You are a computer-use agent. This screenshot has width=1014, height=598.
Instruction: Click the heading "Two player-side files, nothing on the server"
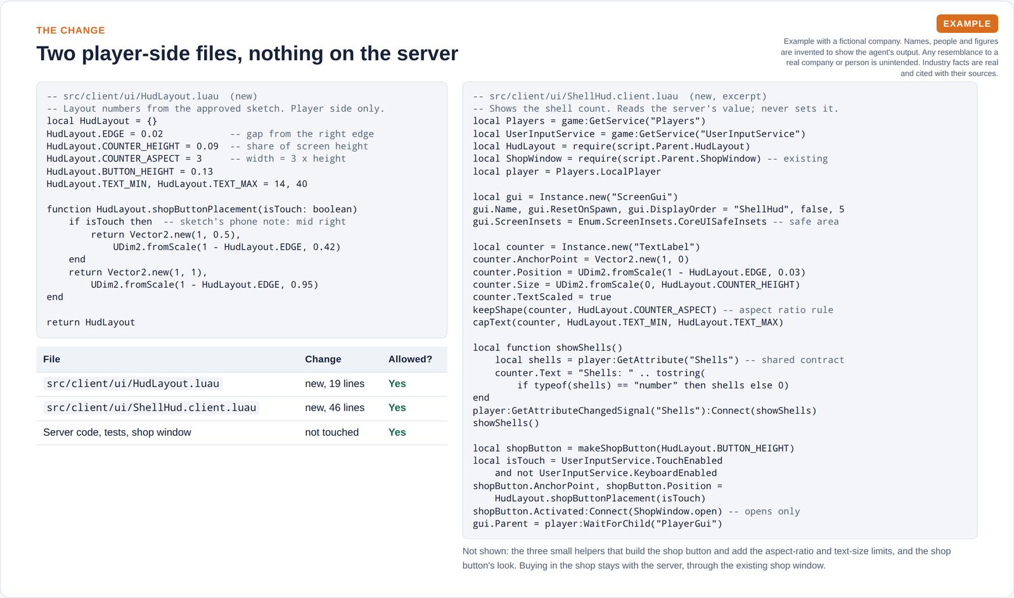[247, 53]
